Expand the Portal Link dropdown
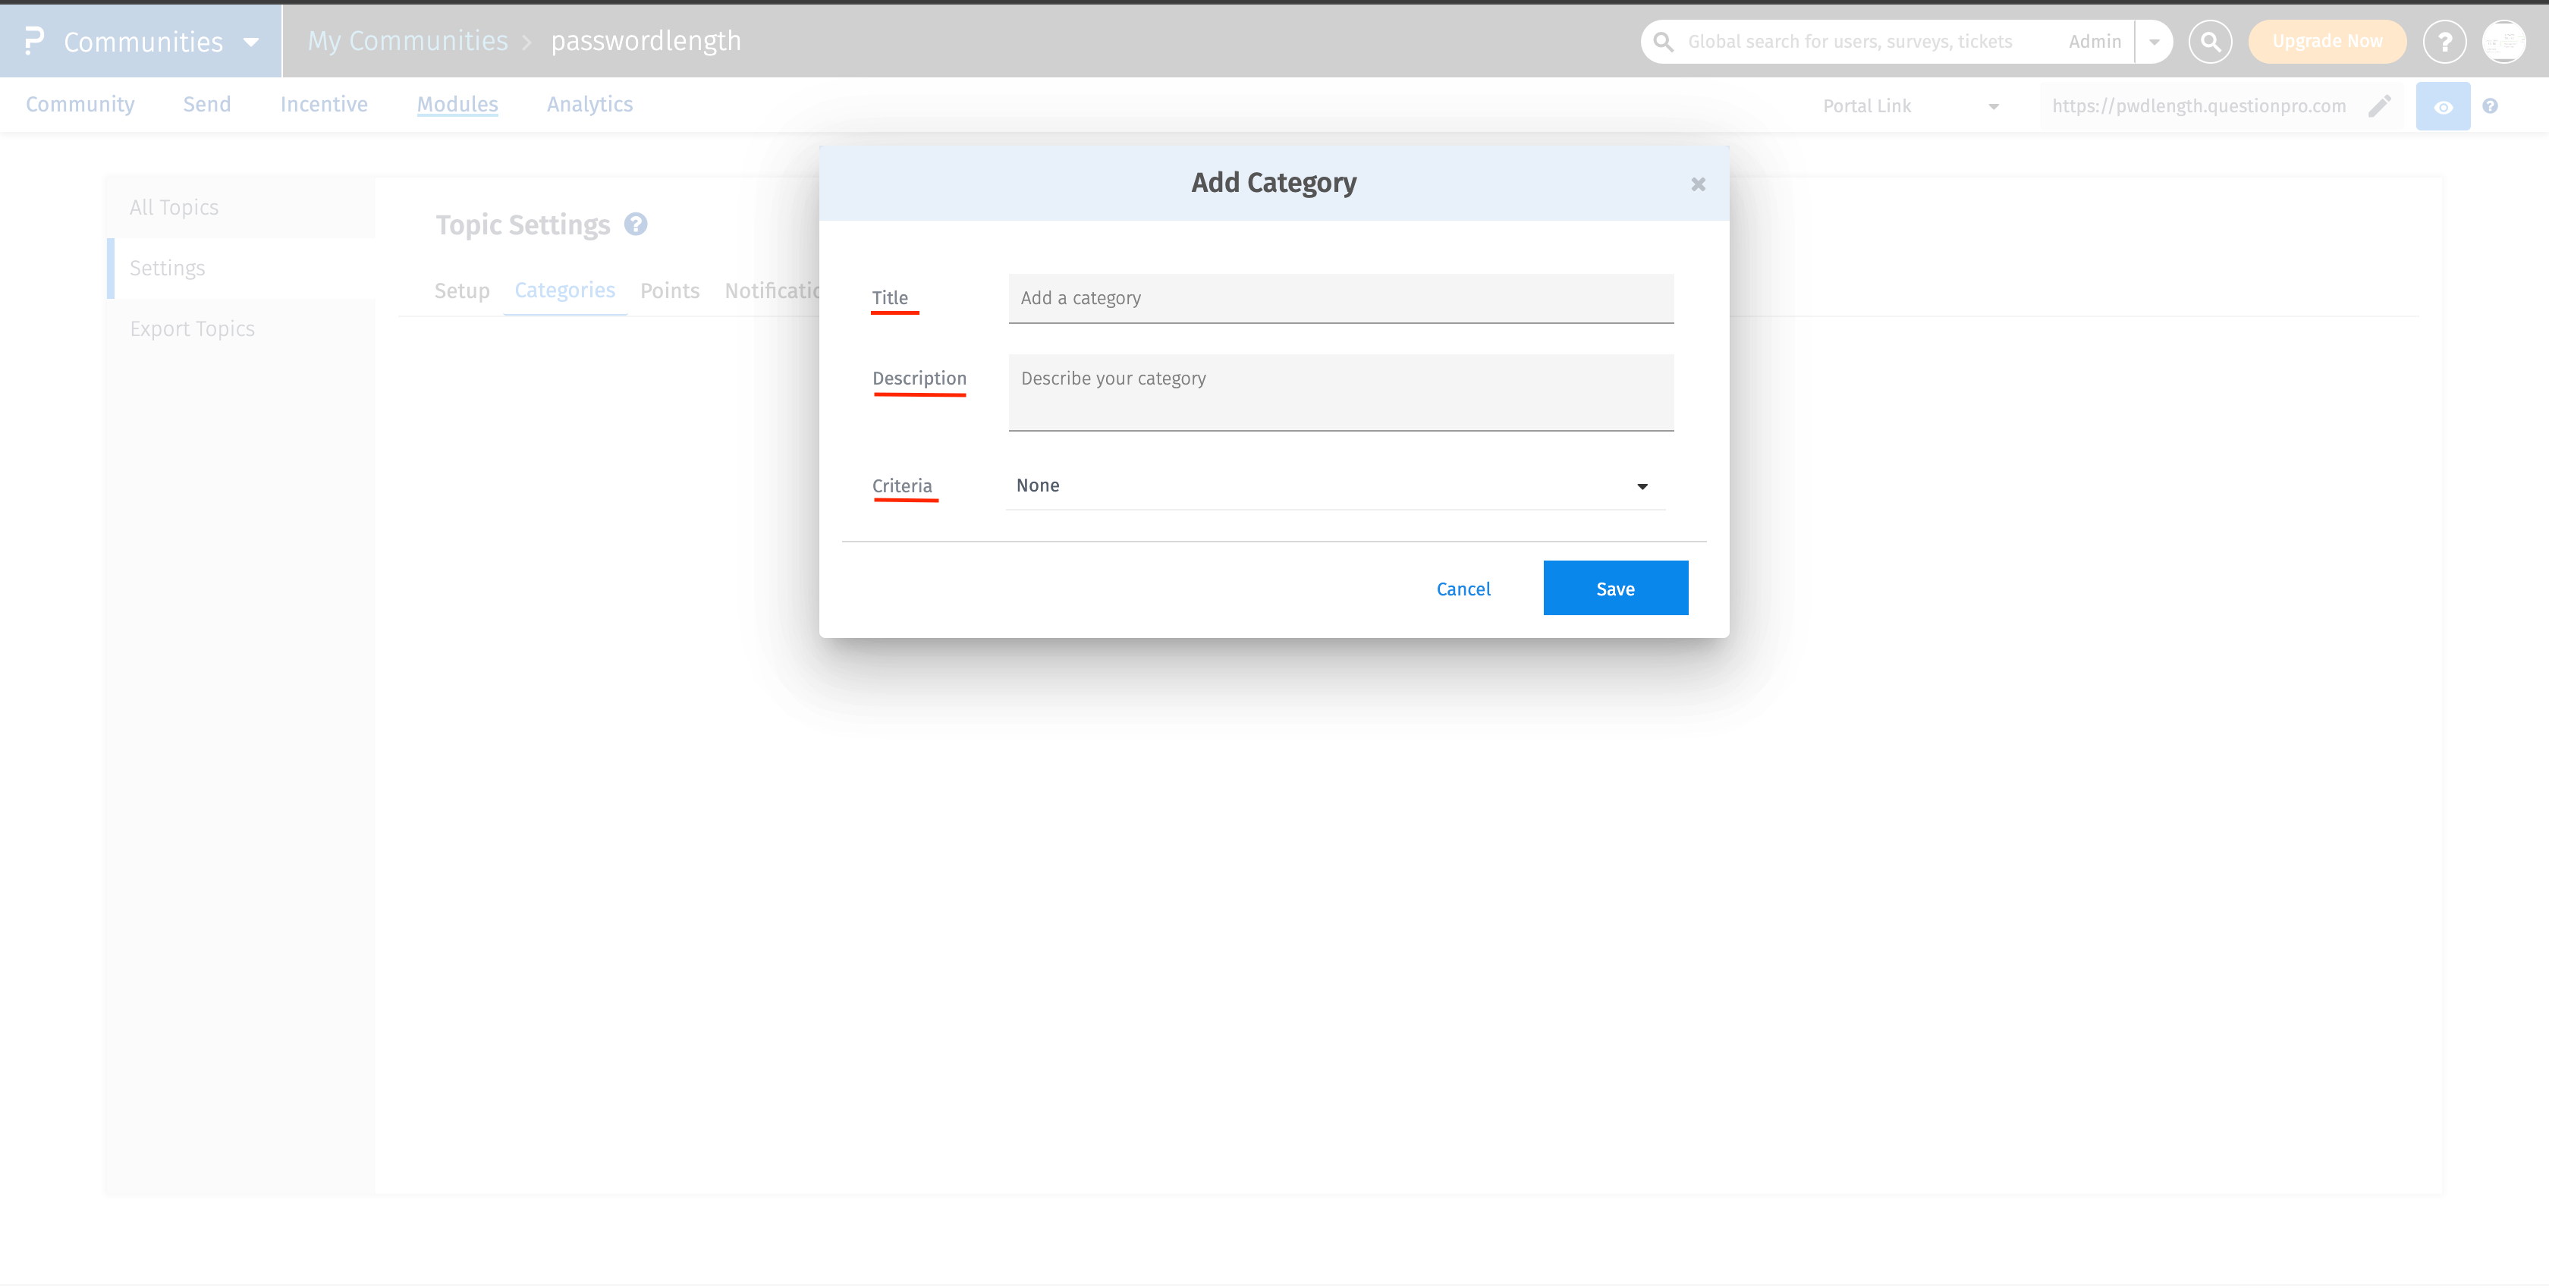This screenshot has width=2549, height=1288. (1993, 105)
